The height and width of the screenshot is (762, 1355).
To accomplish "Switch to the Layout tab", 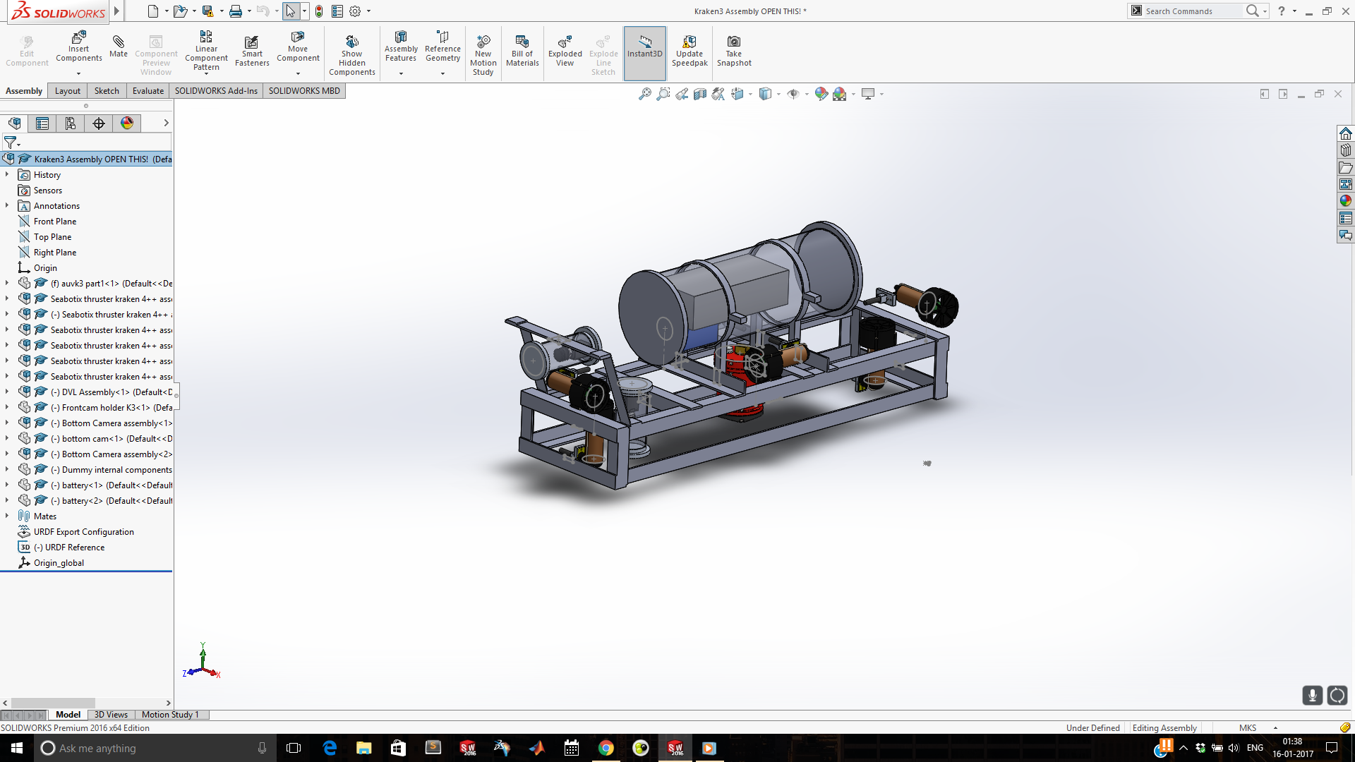I will [68, 91].
